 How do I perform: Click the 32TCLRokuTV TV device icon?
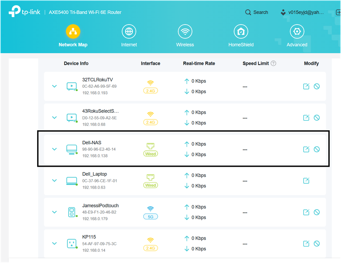(72, 87)
